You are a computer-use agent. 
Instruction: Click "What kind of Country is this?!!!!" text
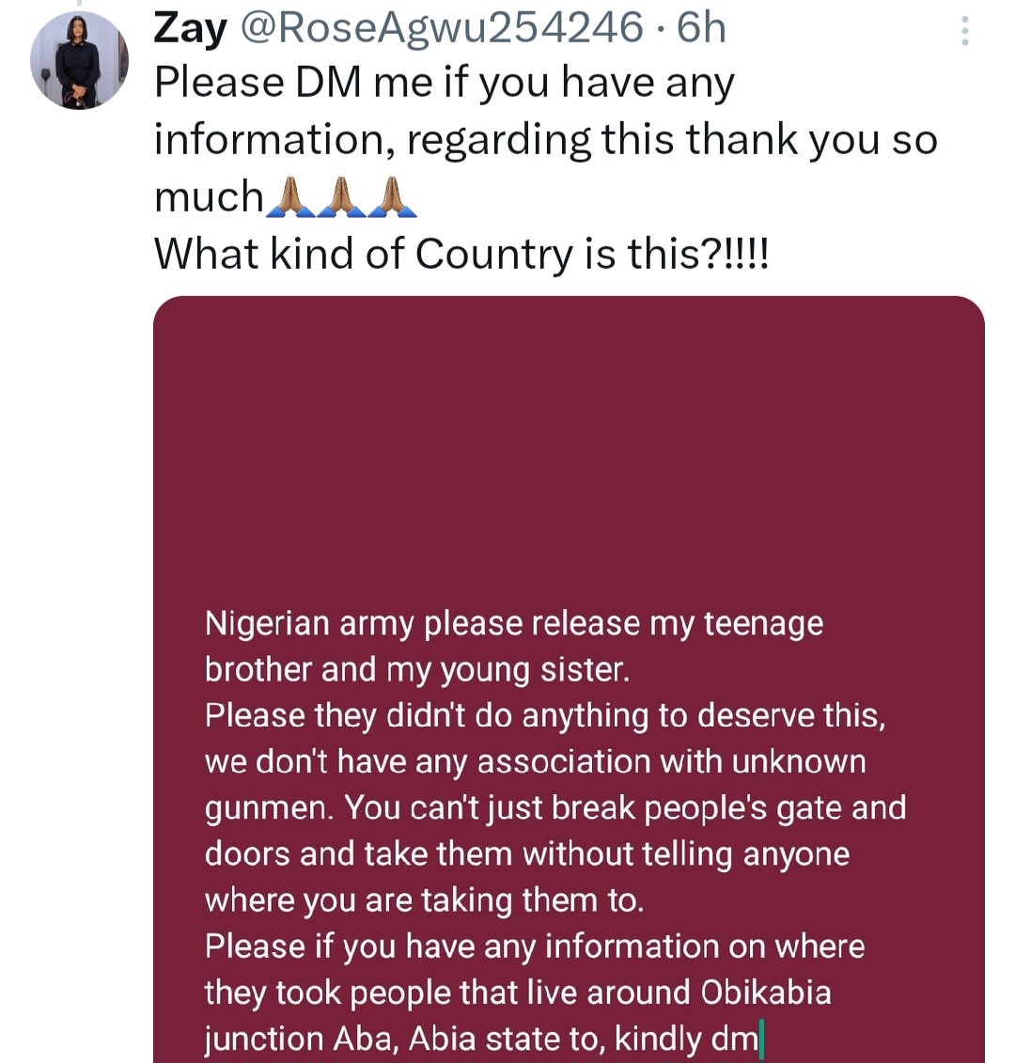pos(461,254)
